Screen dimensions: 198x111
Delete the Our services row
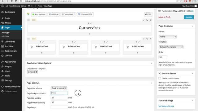coord(151,20)
